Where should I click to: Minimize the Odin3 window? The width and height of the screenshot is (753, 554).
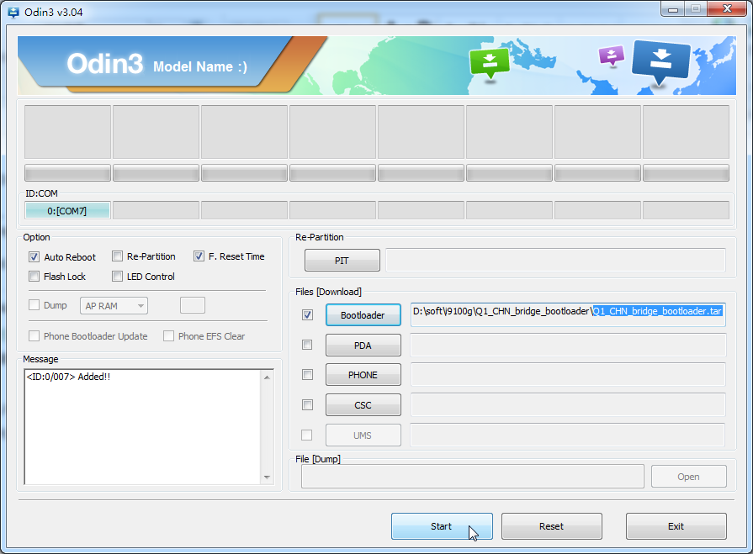pyautogui.click(x=673, y=8)
